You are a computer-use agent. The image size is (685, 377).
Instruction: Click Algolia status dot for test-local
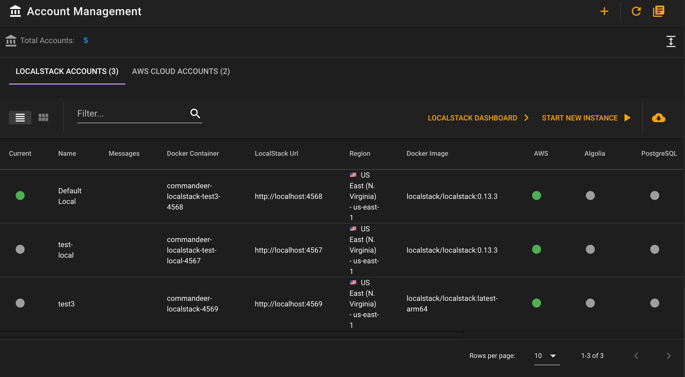point(590,249)
